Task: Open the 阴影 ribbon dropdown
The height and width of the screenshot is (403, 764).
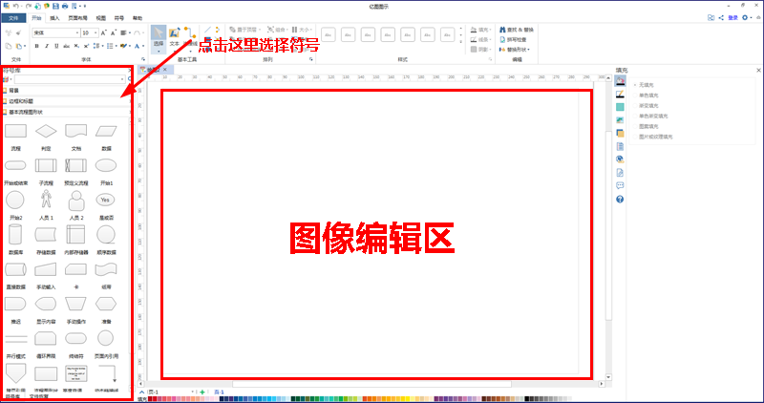Action: click(481, 50)
